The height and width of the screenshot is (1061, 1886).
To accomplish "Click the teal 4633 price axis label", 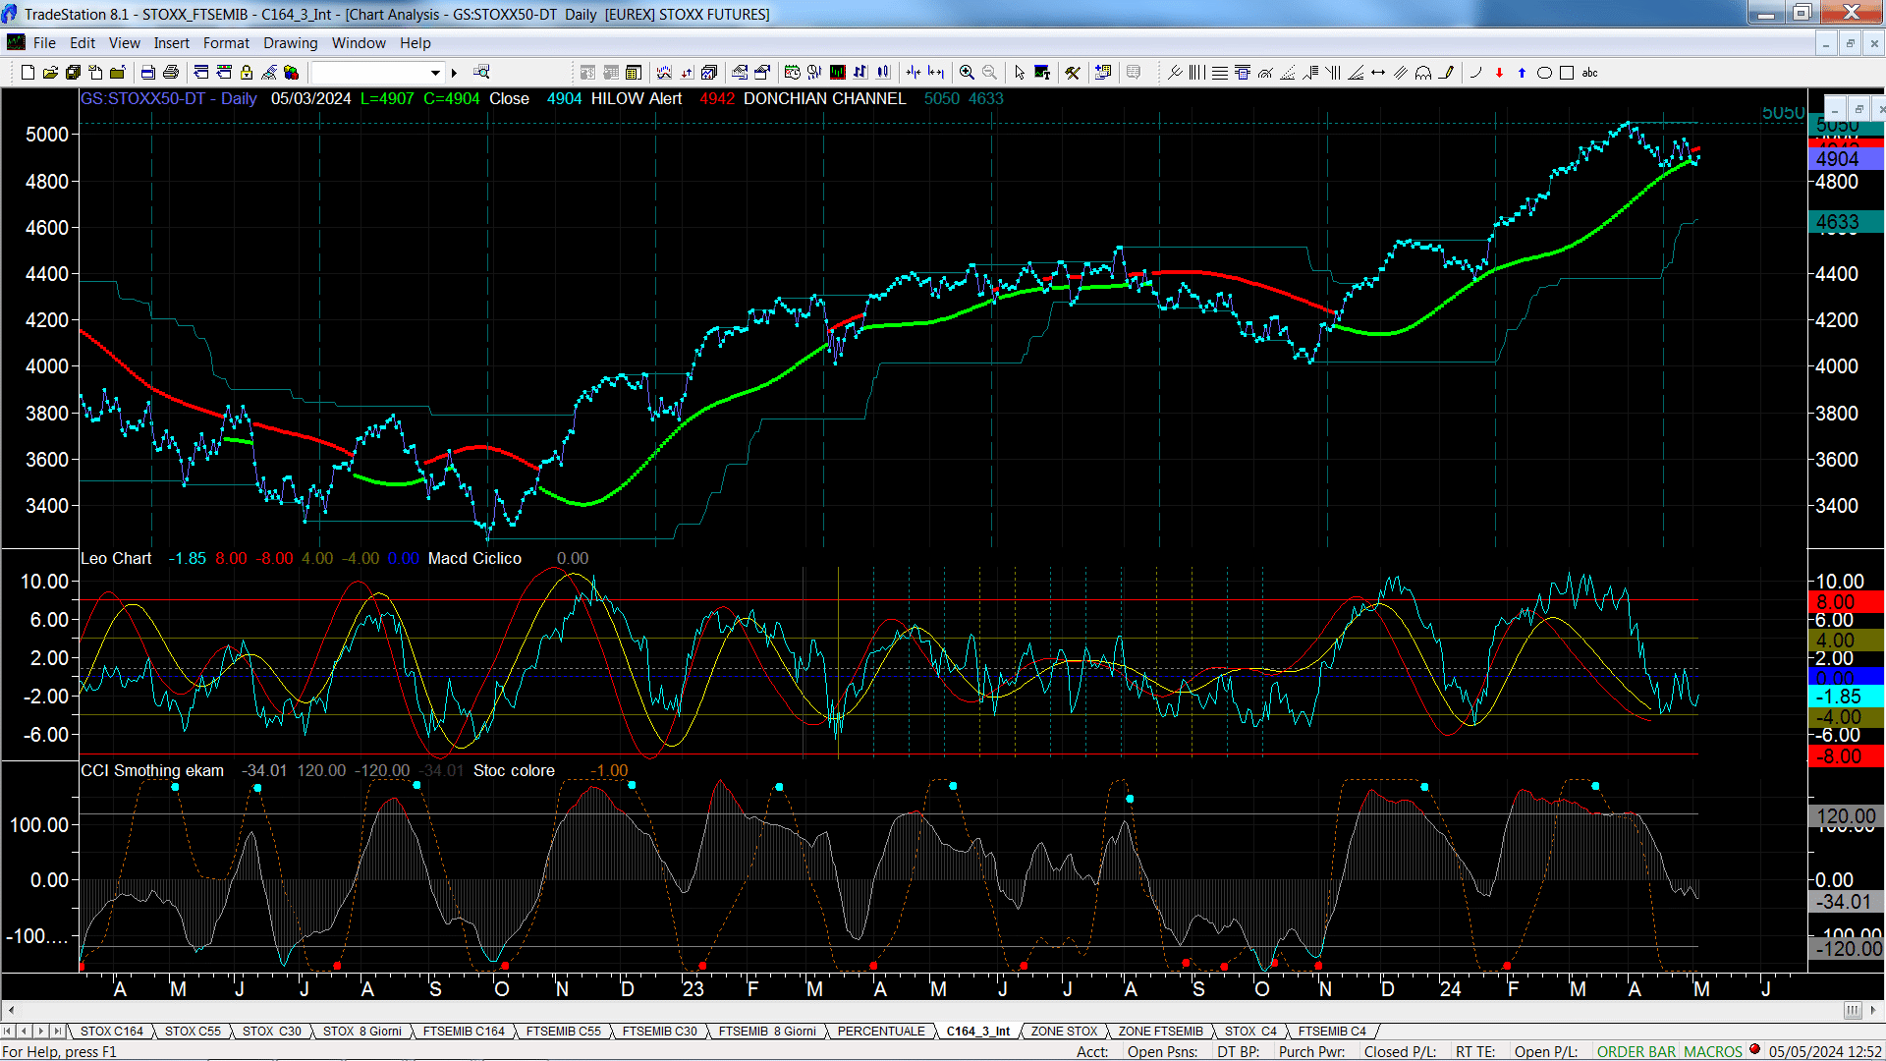I will pyautogui.click(x=1845, y=222).
